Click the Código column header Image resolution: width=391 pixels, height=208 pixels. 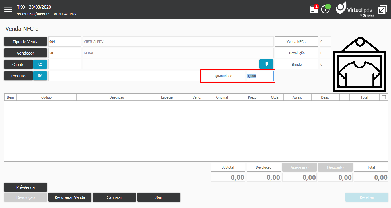click(x=46, y=97)
